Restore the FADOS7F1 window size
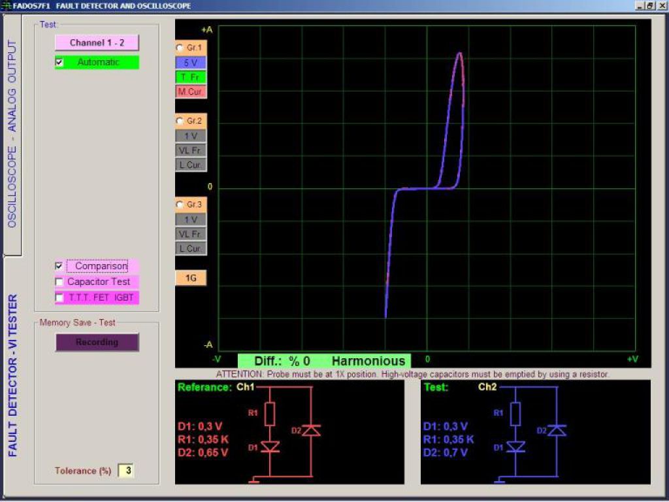This screenshot has height=502, width=669. tap(649, 6)
